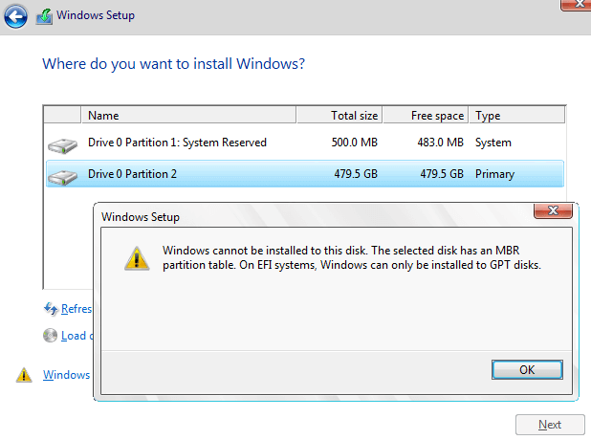
Task: Click the Load driver disc icon
Action: click(x=50, y=336)
